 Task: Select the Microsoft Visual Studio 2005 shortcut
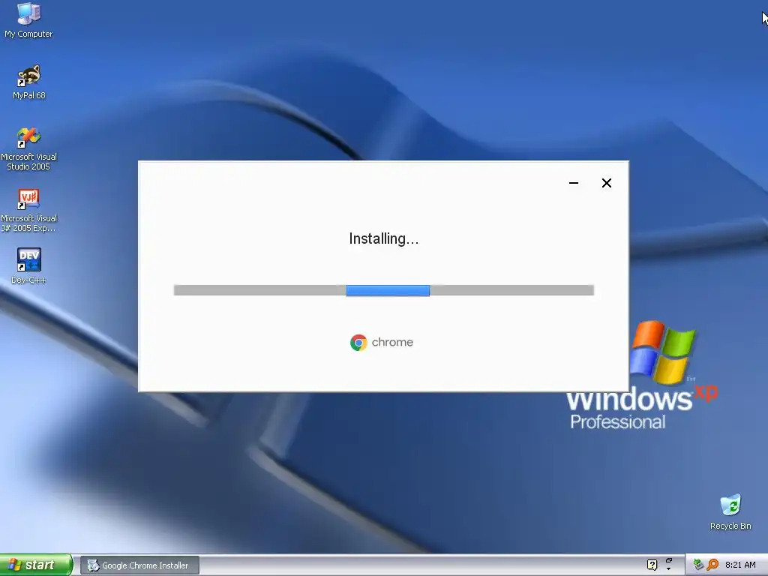(29, 149)
